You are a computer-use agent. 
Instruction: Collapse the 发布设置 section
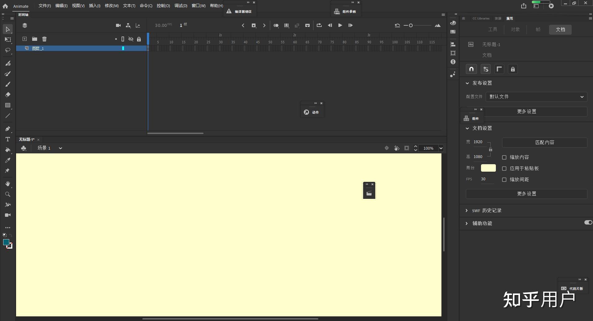coord(467,83)
